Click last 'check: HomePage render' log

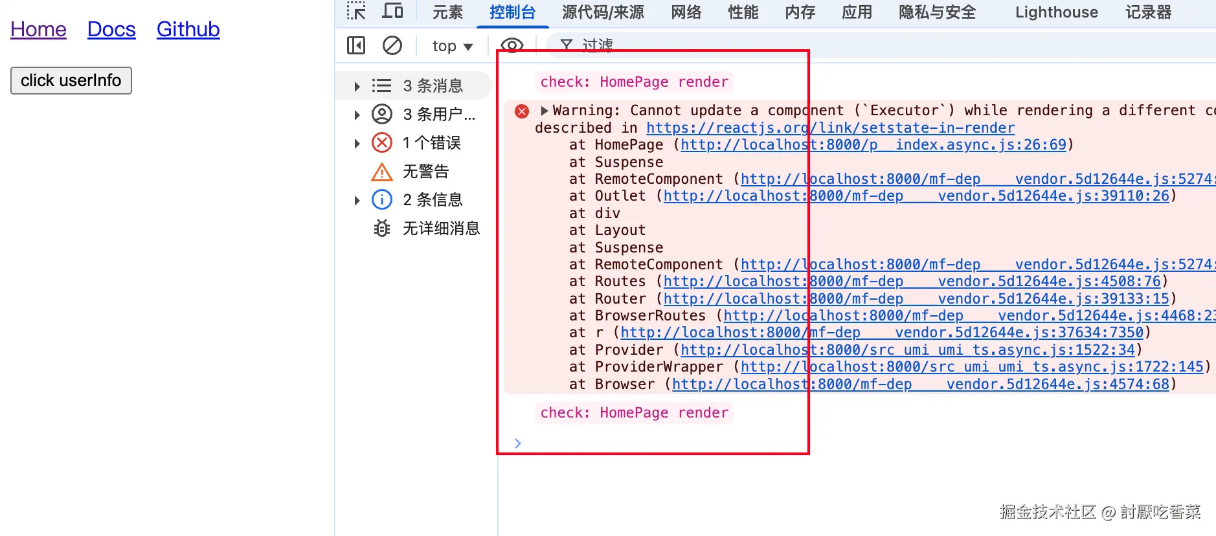point(635,412)
